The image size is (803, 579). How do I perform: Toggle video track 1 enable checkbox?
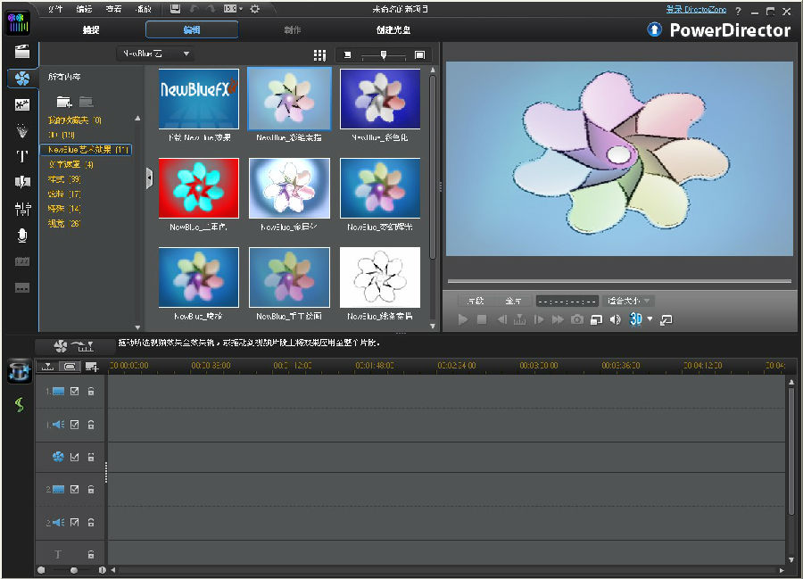tap(75, 391)
